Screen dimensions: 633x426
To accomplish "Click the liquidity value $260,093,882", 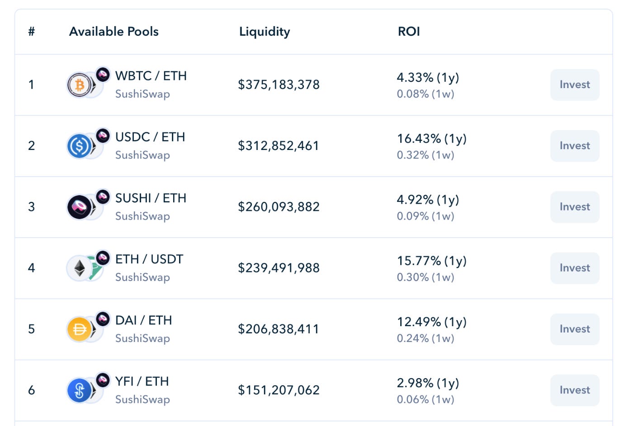I will (x=279, y=206).
